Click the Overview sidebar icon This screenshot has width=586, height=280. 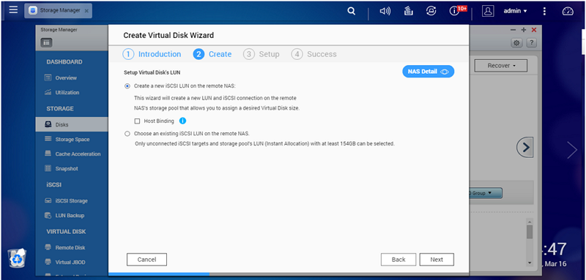pyautogui.click(x=48, y=77)
